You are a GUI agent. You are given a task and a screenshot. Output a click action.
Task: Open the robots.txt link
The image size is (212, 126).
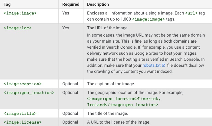point(152,65)
